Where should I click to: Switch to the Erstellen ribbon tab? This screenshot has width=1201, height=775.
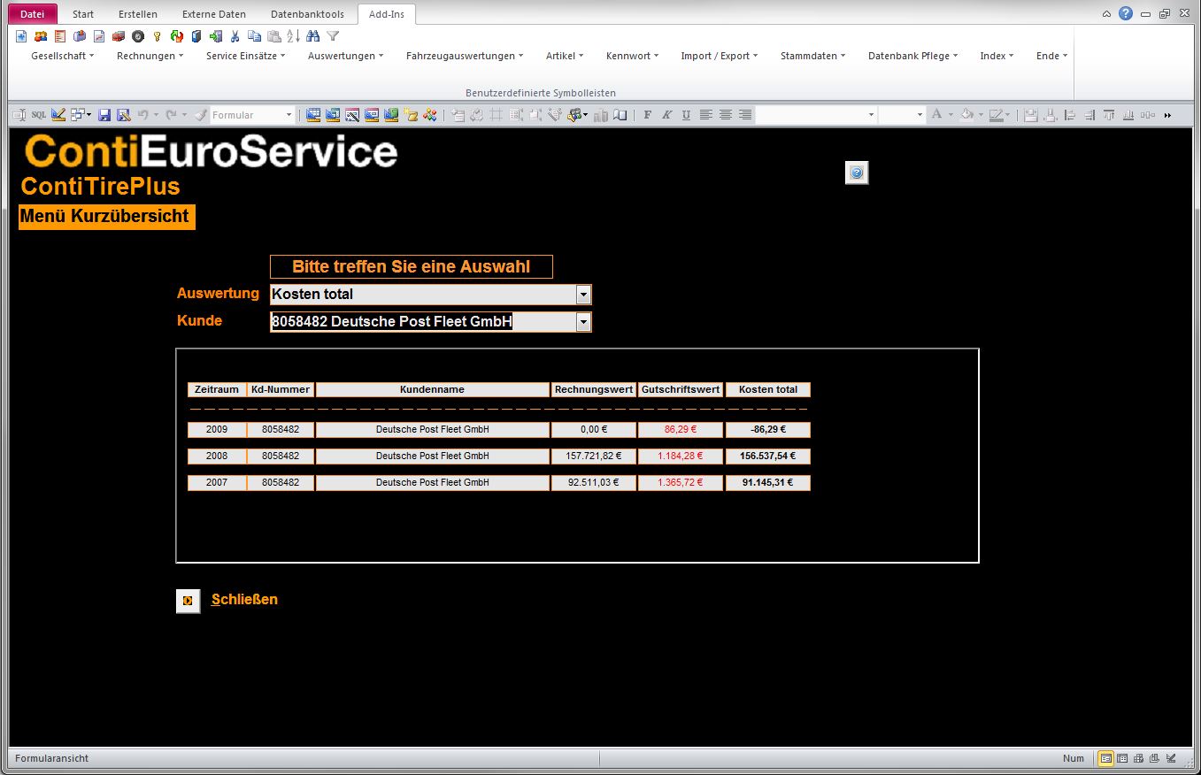[138, 14]
